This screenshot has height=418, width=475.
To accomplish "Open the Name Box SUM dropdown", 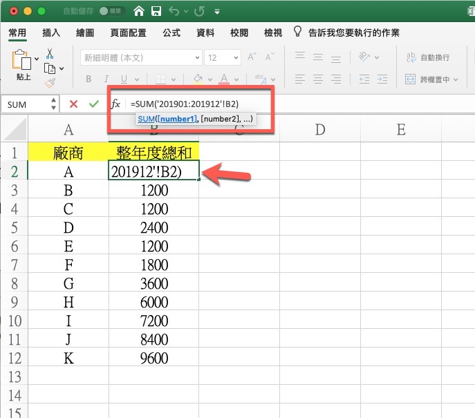I will pos(54,104).
